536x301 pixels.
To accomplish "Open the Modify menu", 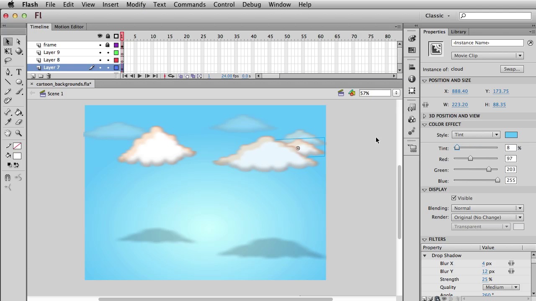I will 136,5.
